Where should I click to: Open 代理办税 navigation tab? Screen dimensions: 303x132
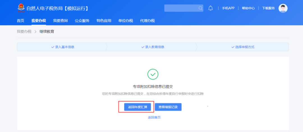[147, 20]
